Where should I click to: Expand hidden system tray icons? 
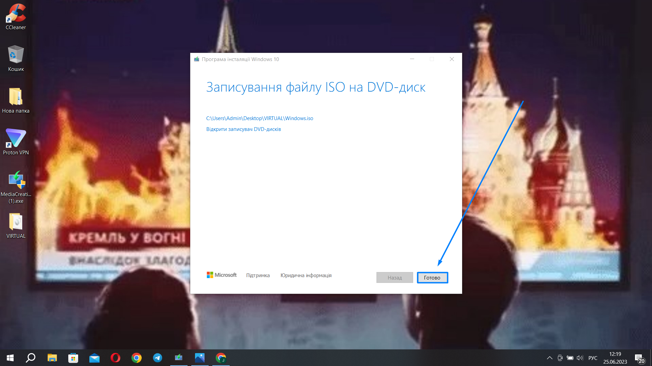[549, 358]
